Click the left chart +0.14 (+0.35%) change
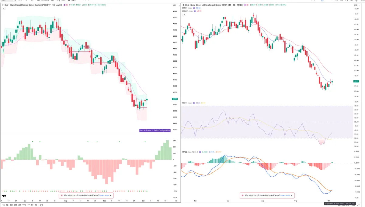The width and height of the screenshot is (365, 207). (100, 5)
